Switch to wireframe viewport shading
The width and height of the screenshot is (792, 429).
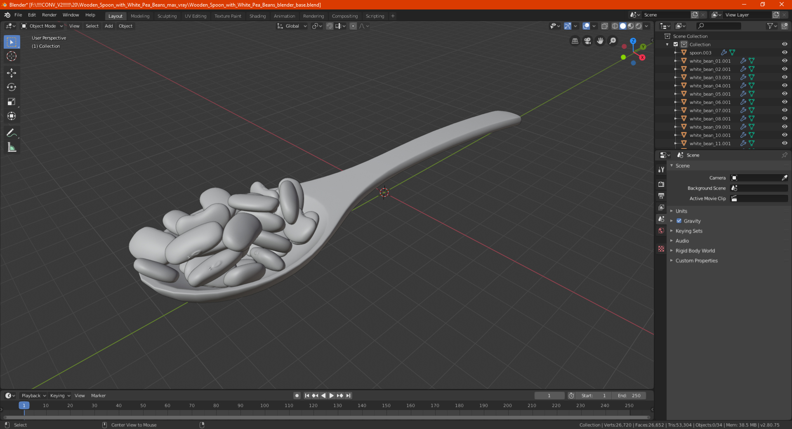(615, 26)
